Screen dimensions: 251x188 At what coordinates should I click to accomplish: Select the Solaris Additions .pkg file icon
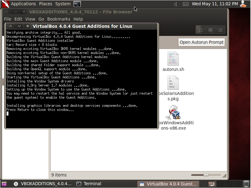(x=173, y=83)
